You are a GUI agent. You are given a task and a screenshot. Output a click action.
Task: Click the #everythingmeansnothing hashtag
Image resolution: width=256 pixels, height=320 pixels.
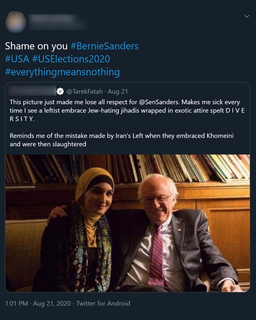(62, 72)
